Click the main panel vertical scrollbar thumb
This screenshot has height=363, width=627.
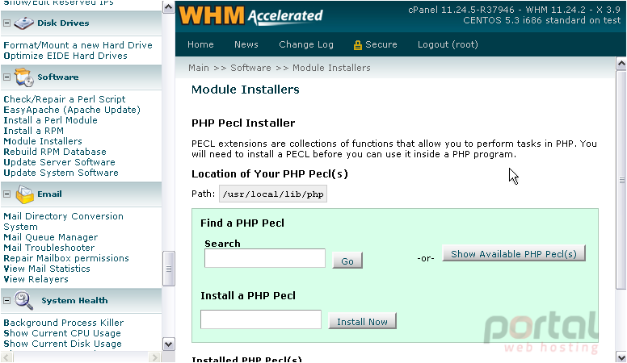[621, 180]
